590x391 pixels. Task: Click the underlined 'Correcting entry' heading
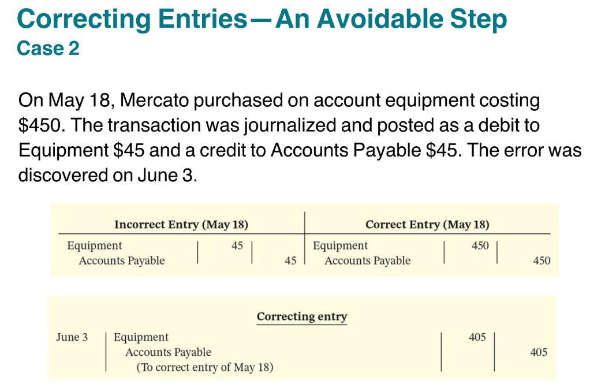pos(302,316)
